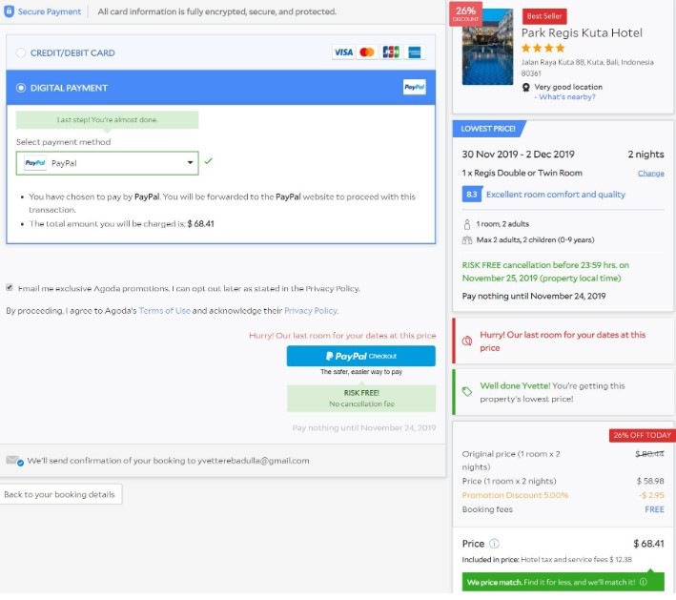Image resolution: width=676 pixels, height=600 pixels.
Task: Click the strikethrough original price
Action: tap(649, 454)
